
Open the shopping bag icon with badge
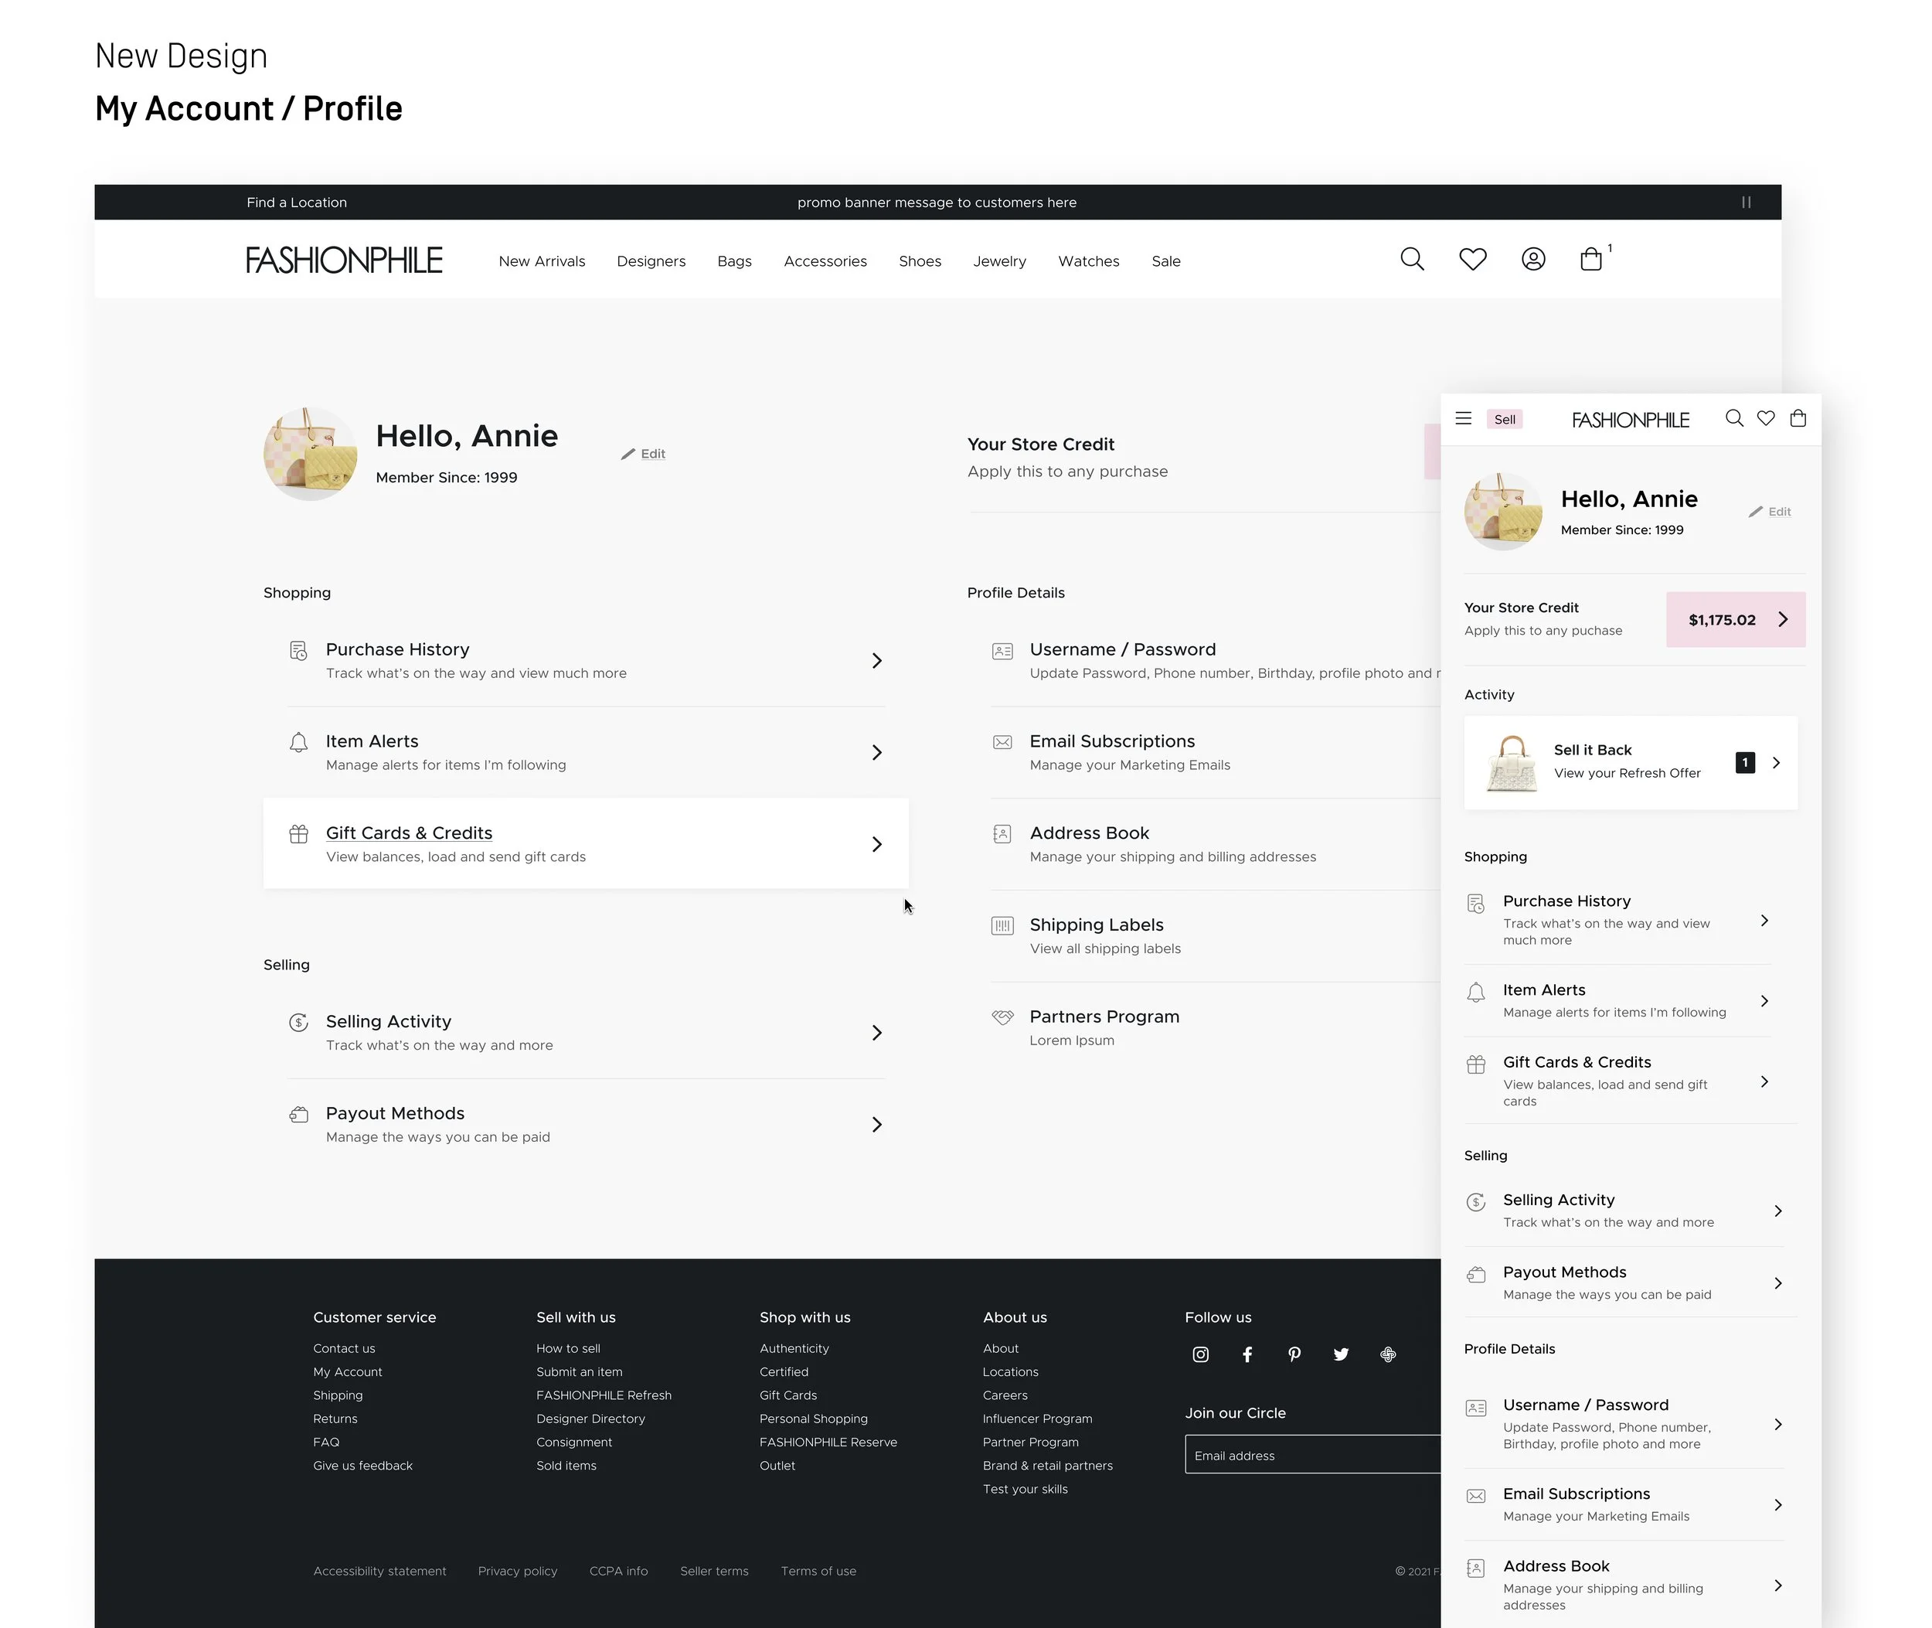1590,259
